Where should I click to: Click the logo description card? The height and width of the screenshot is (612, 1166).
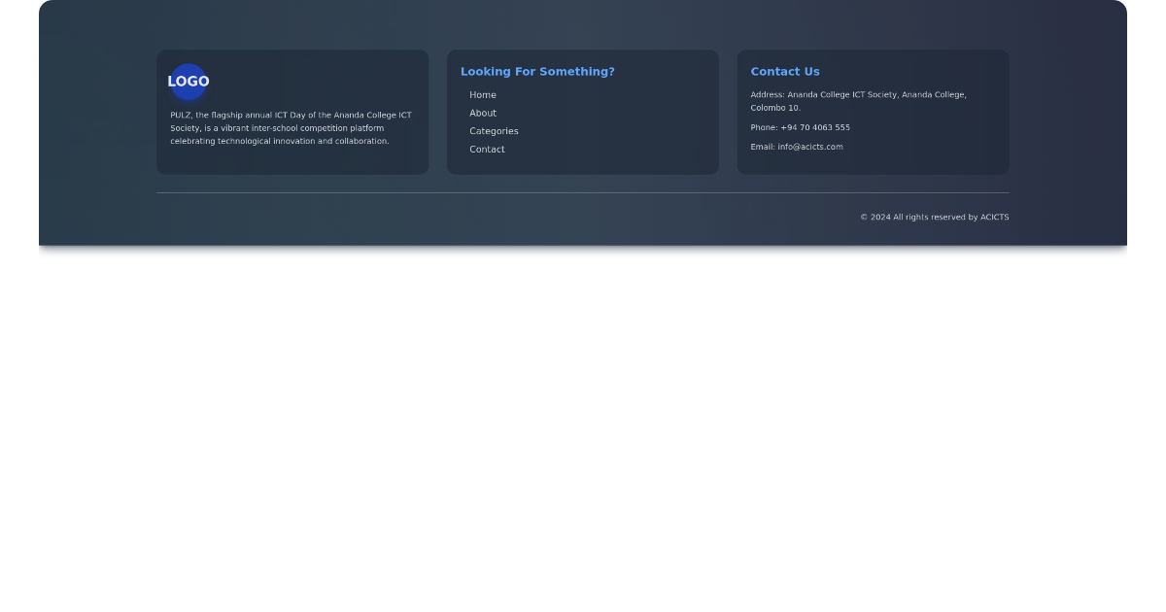point(291,112)
